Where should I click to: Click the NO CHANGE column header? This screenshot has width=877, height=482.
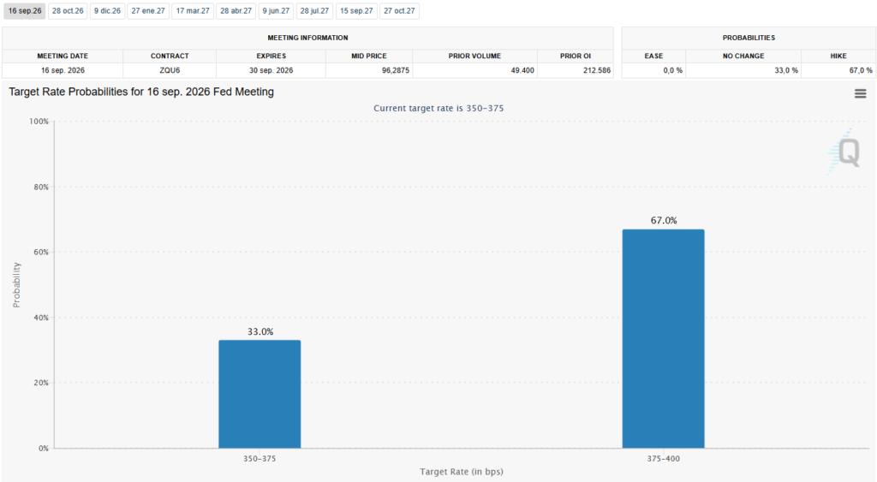pyautogui.click(x=743, y=56)
